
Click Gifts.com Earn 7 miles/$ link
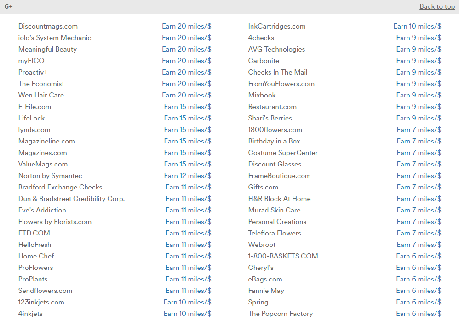419,187
